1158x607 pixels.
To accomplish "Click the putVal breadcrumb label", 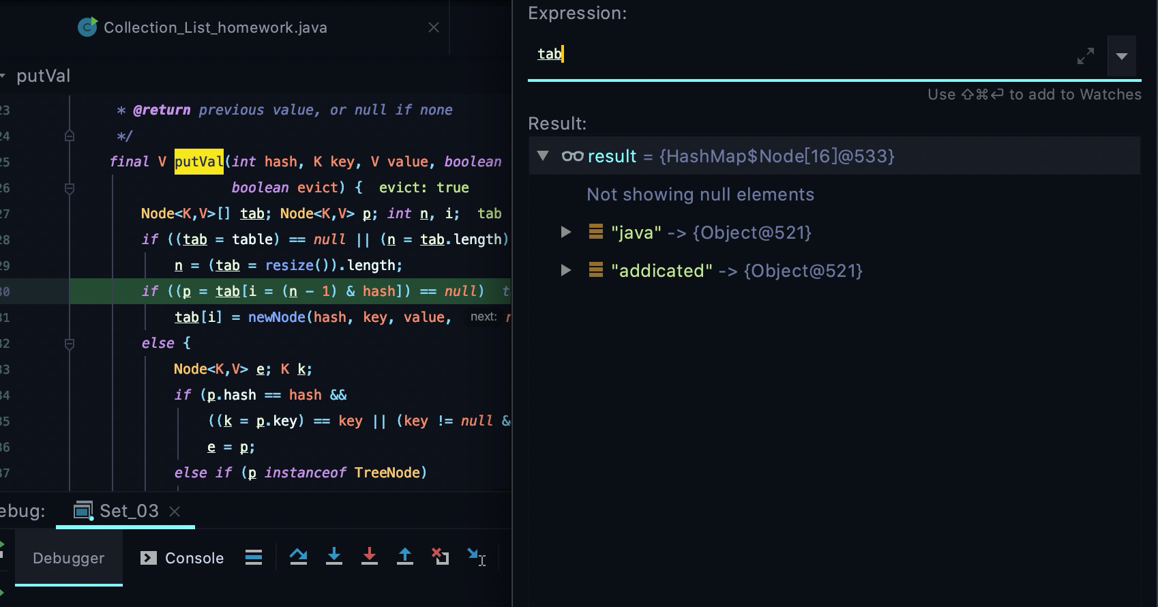I will [43, 76].
